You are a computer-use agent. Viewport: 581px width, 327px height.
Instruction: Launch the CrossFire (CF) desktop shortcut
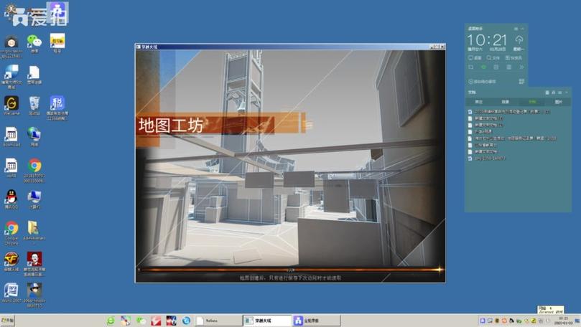11,262
